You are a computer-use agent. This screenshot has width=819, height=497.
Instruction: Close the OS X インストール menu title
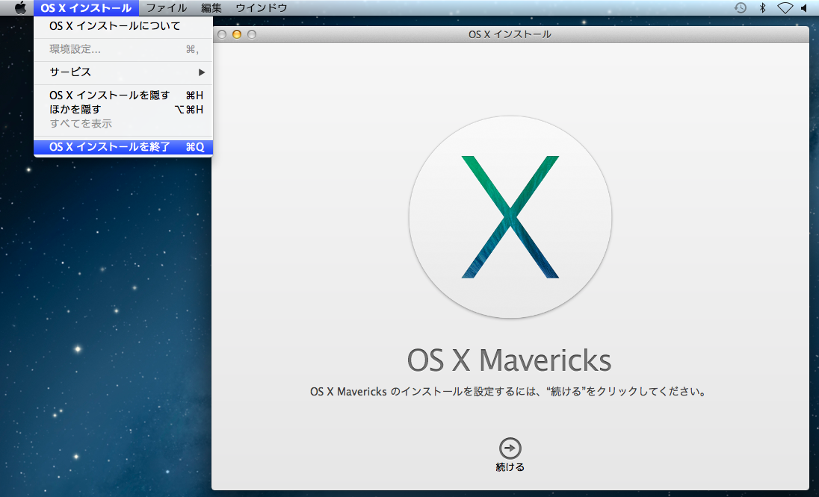[86, 7]
